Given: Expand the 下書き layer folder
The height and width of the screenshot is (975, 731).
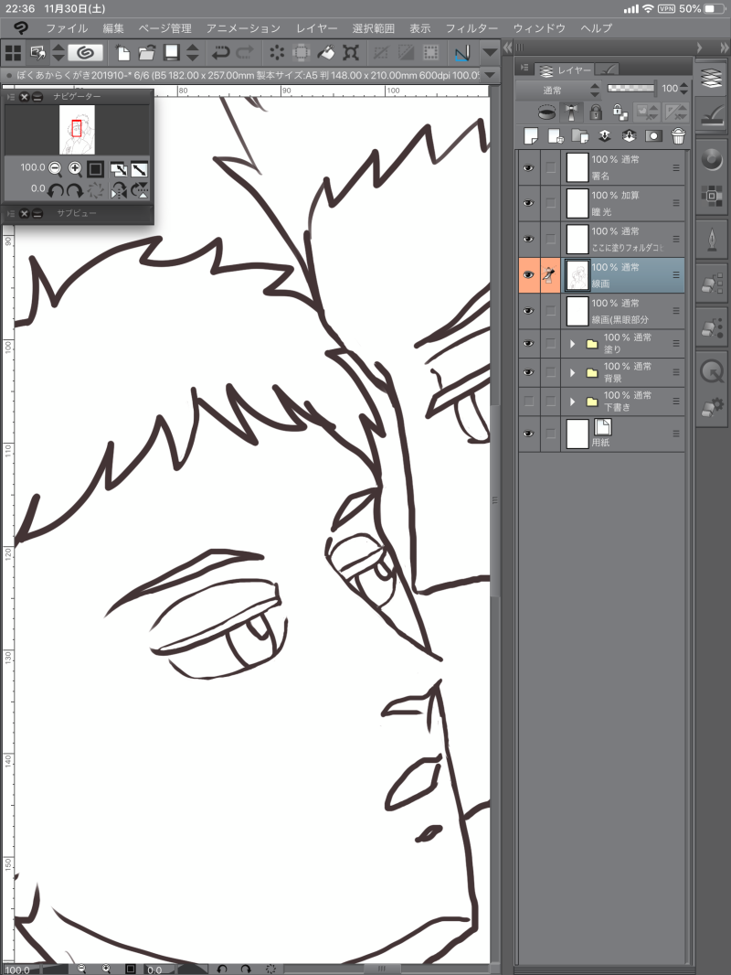Looking at the screenshot, I should click(x=573, y=402).
